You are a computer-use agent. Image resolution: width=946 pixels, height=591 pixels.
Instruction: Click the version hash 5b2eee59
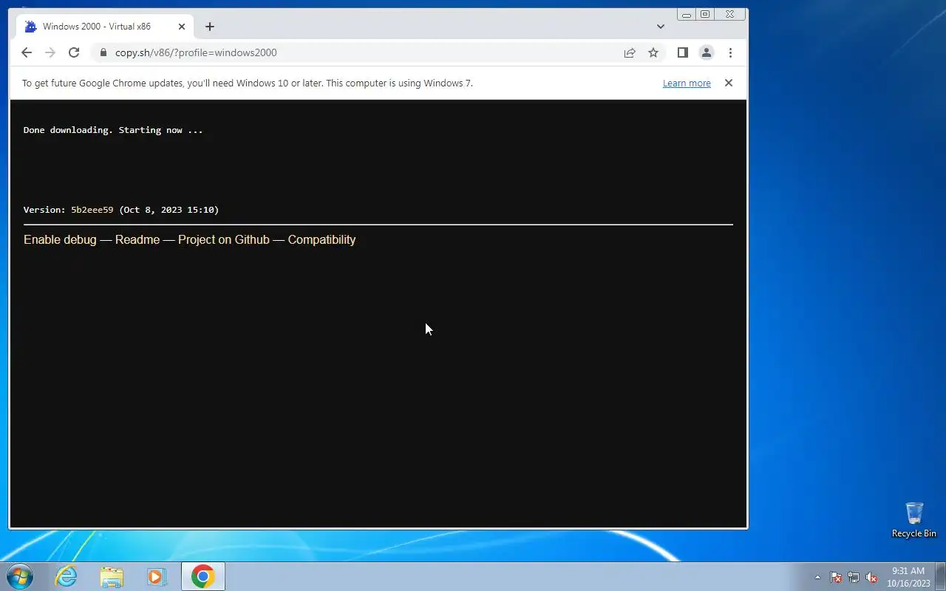pos(92,210)
